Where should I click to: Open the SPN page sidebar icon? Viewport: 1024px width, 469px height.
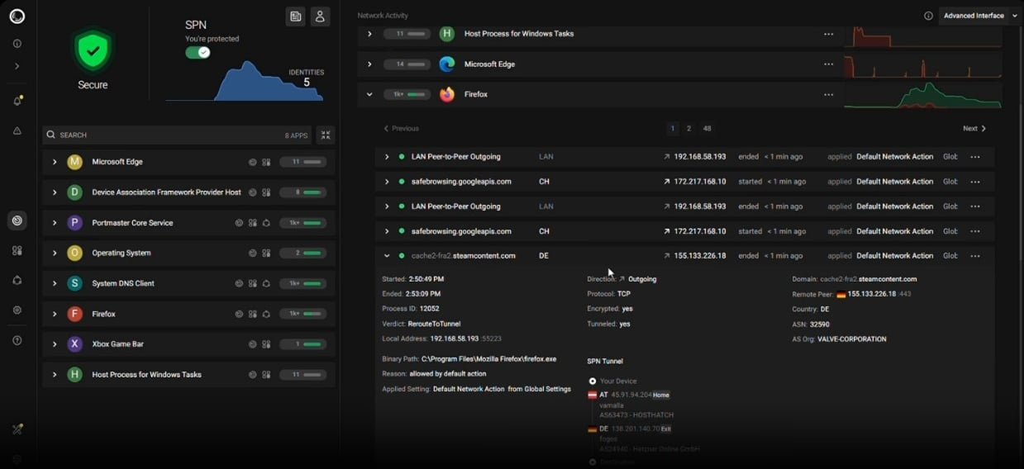(17, 280)
